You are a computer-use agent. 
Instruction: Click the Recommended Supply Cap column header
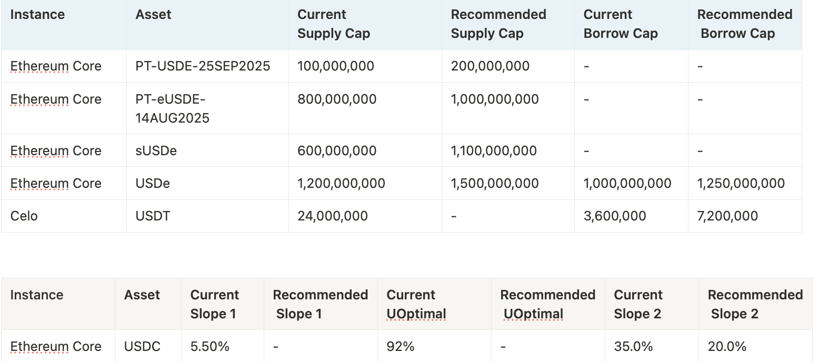pos(498,24)
